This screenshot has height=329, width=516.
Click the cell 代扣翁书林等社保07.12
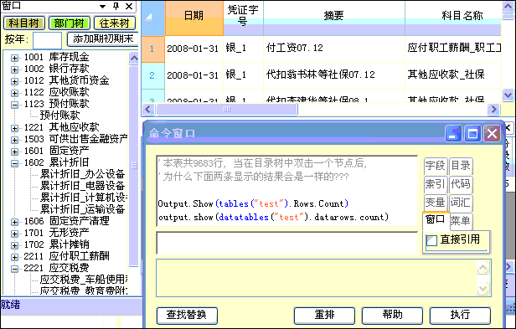click(x=334, y=75)
